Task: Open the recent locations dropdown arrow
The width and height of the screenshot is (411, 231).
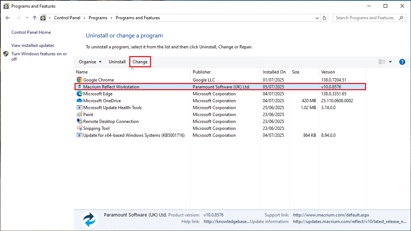Action: point(27,18)
